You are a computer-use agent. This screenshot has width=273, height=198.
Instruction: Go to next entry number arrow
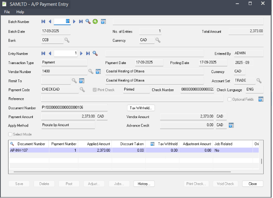(81, 53)
